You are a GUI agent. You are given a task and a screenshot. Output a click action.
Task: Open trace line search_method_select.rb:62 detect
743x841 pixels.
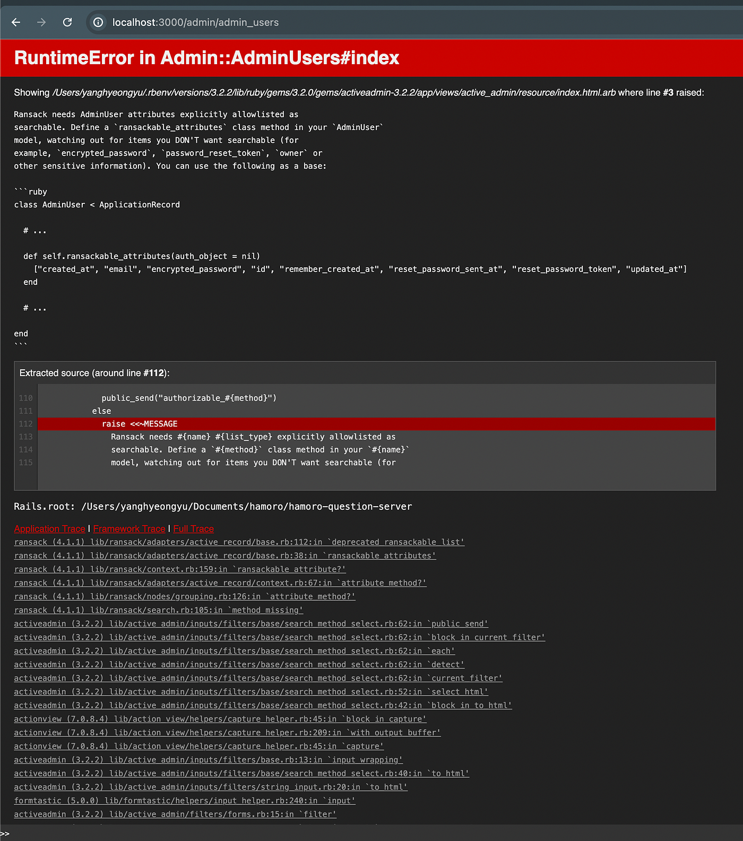point(239,664)
